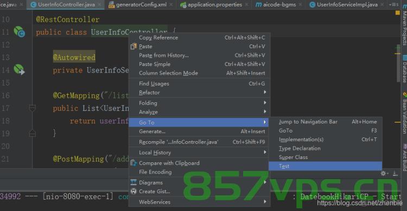The width and height of the screenshot is (407, 211).
Task: Close the generatorConfig.xml tab
Action: pos(171,4)
